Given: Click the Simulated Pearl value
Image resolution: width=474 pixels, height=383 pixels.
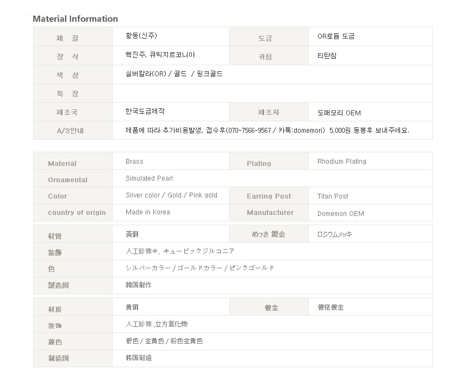Looking at the screenshot, I should 149,178.
